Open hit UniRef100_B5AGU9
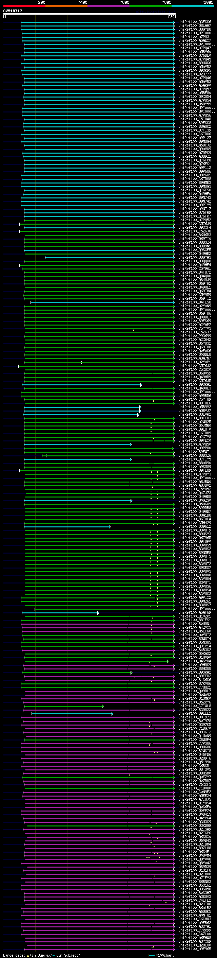Screen dimensions: 217x958 pos(194,504)
